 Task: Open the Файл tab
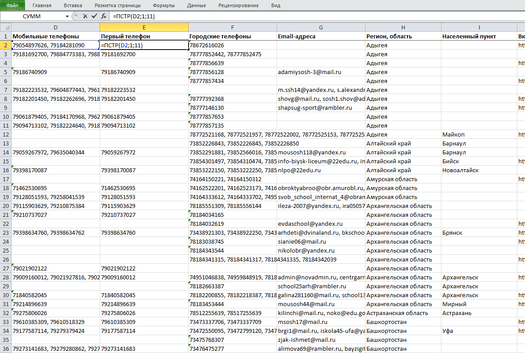[13, 5]
